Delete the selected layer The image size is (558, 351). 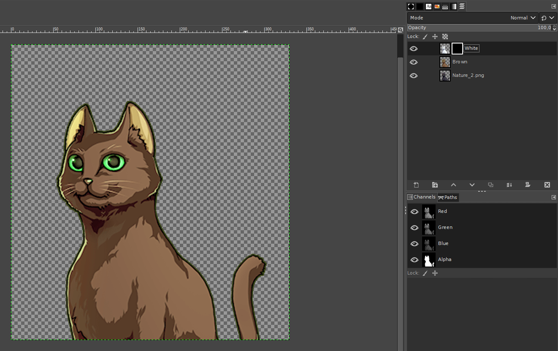[x=547, y=185]
